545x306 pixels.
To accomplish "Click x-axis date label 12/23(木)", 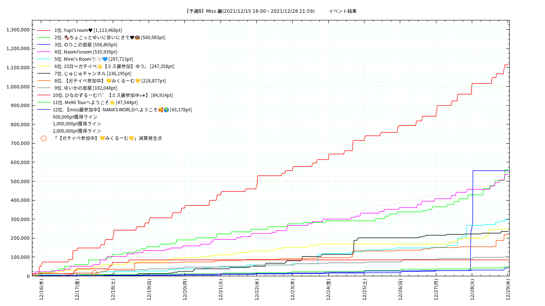I will point(293,290).
